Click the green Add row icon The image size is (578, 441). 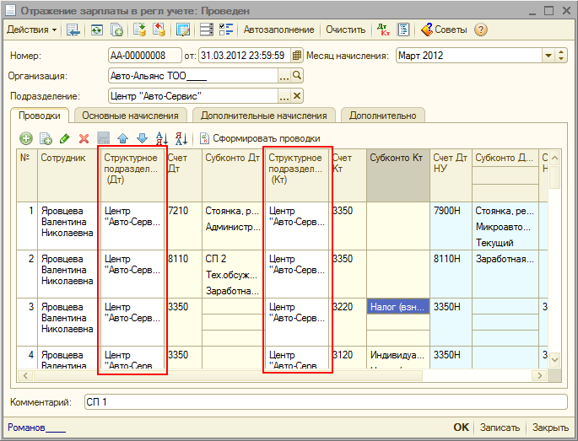tap(26, 138)
